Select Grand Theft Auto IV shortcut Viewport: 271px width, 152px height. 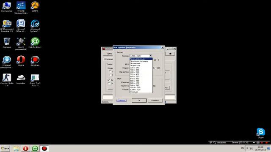tap(35, 80)
